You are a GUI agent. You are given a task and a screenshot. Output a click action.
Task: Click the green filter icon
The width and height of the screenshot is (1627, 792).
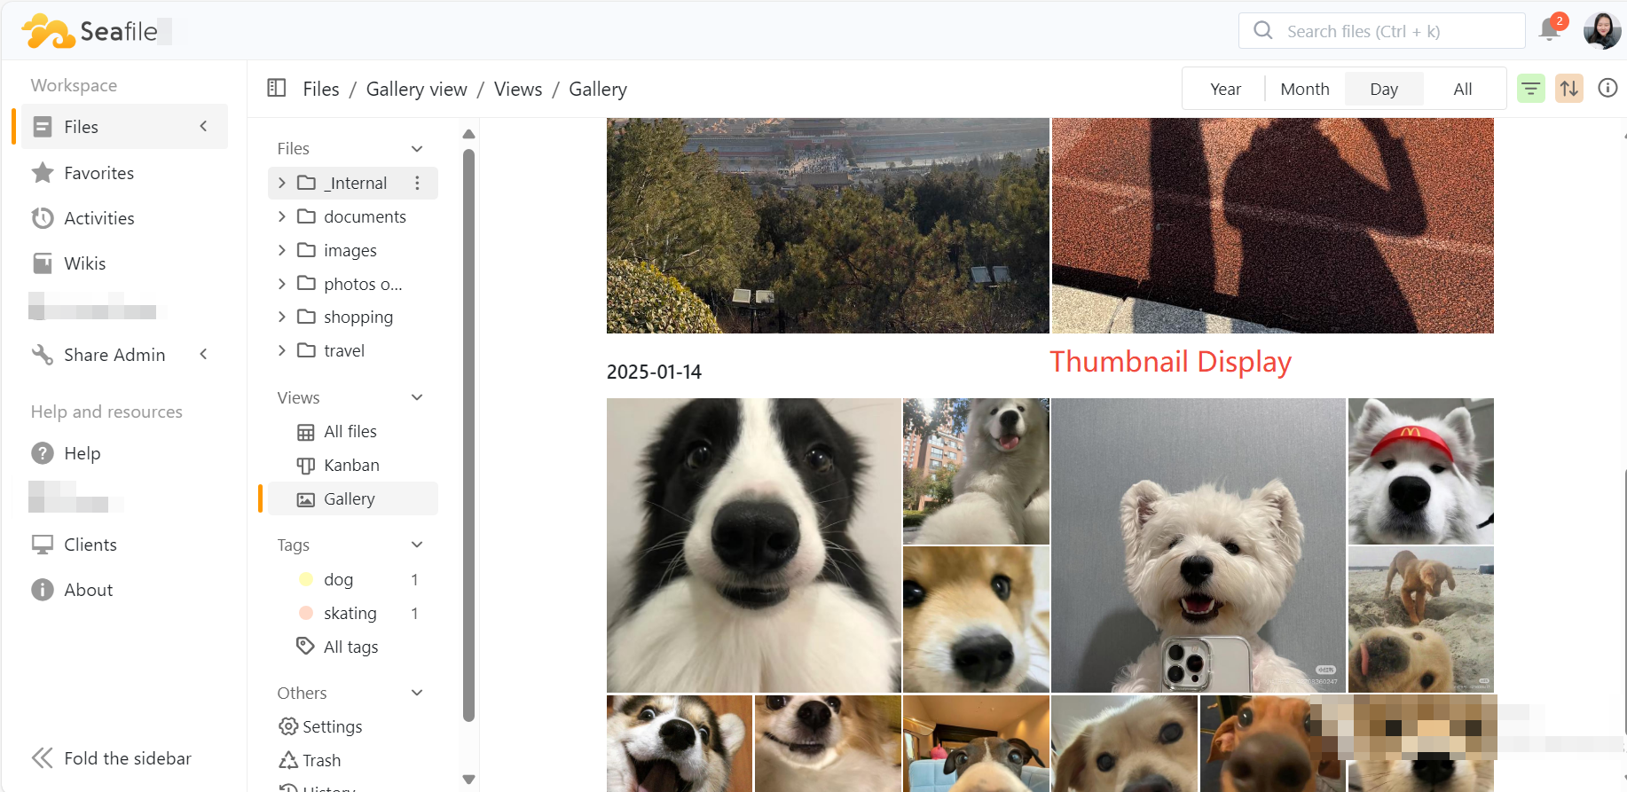tap(1530, 89)
